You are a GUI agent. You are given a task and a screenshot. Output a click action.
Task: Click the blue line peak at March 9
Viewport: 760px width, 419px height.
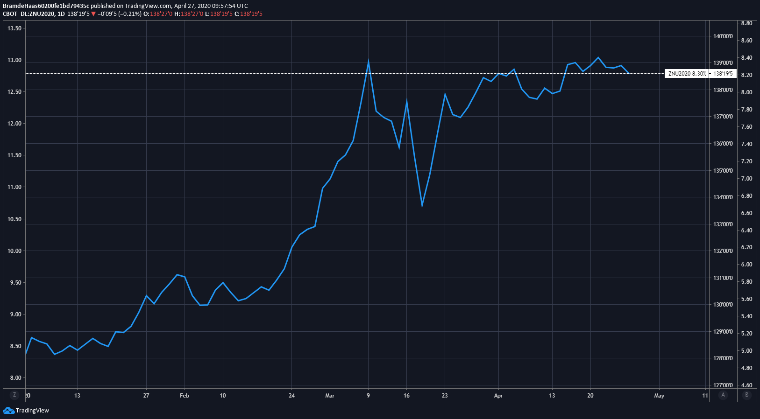[x=369, y=62]
